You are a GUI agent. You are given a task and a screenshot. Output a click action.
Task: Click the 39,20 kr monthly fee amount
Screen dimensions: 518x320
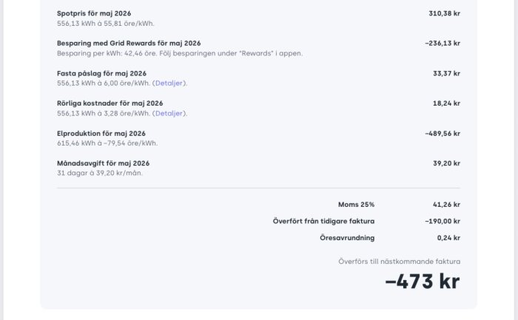pos(447,163)
